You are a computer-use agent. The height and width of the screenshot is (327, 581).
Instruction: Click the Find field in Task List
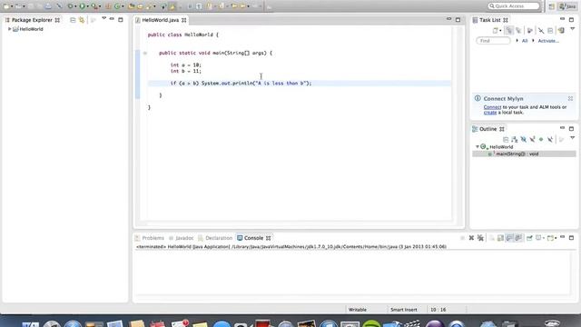click(x=493, y=41)
